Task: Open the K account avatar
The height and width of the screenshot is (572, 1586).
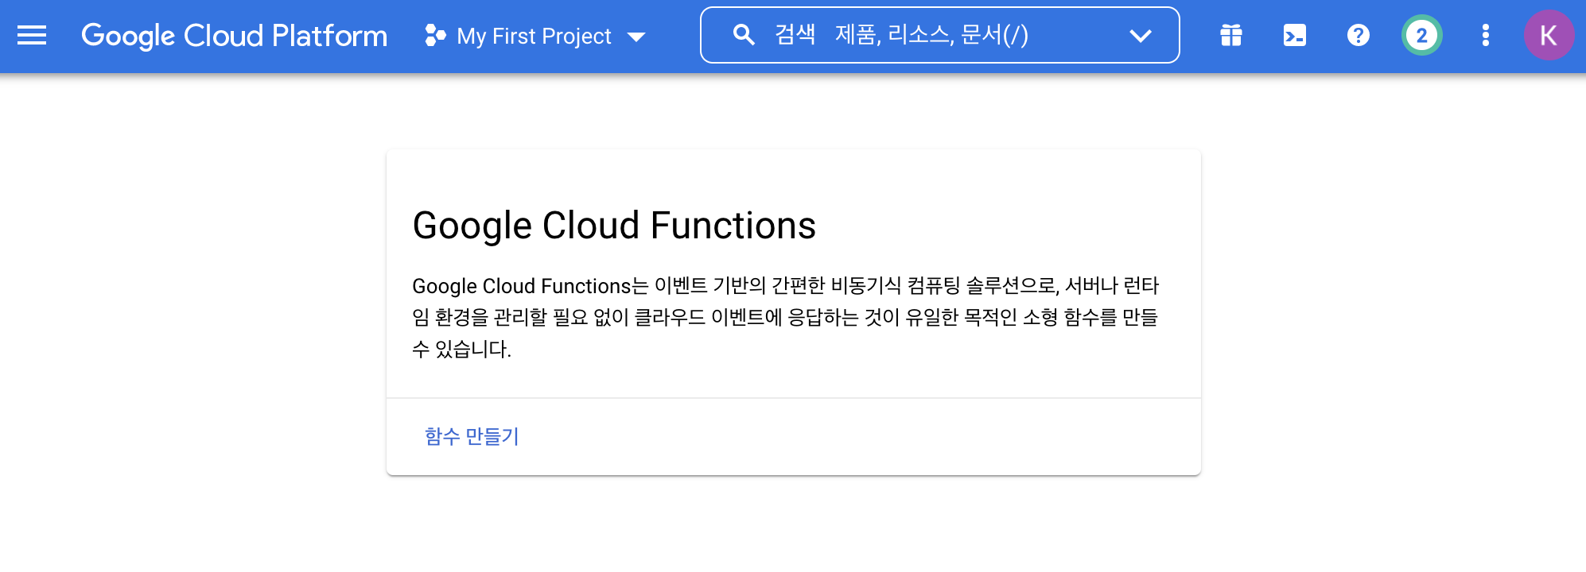Action: click(x=1549, y=35)
